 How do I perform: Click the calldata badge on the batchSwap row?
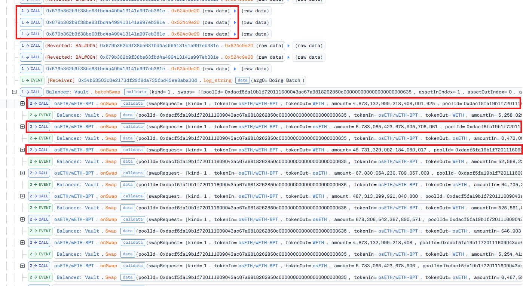click(136, 92)
